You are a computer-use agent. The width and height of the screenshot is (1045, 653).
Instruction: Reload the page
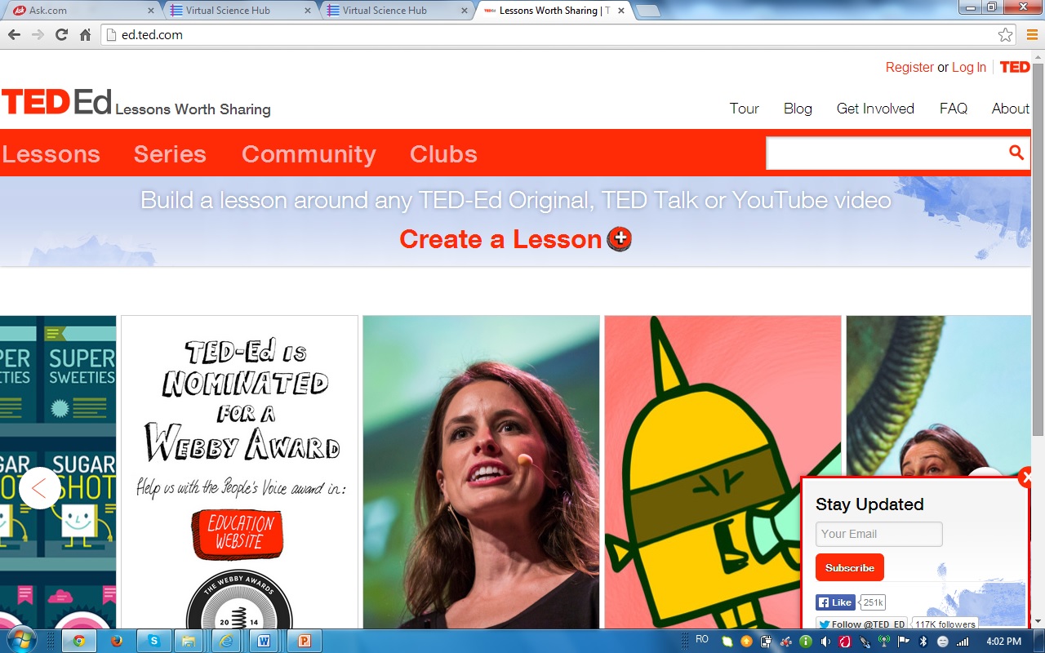pos(61,35)
